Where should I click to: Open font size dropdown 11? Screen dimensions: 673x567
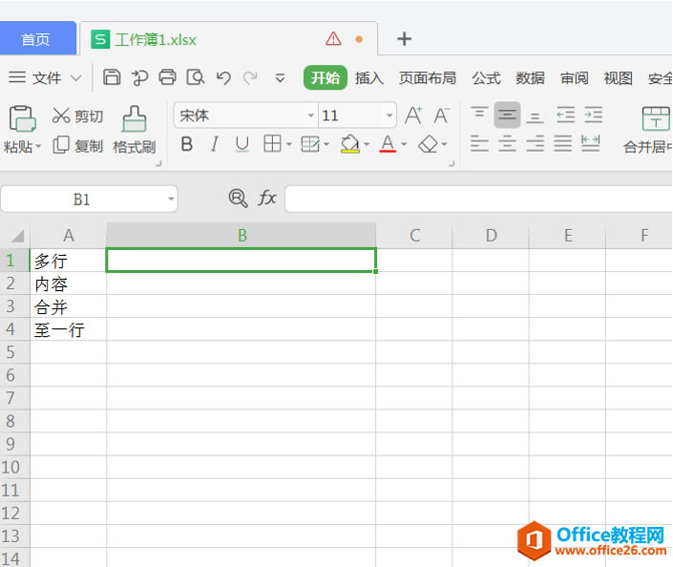point(389,115)
